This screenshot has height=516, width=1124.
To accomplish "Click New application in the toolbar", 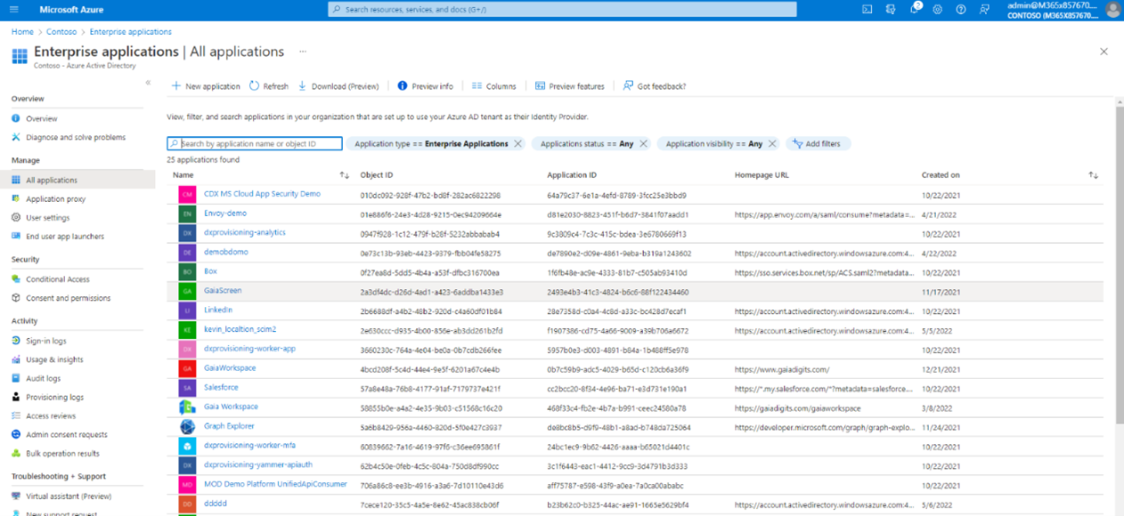I will coord(206,86).
